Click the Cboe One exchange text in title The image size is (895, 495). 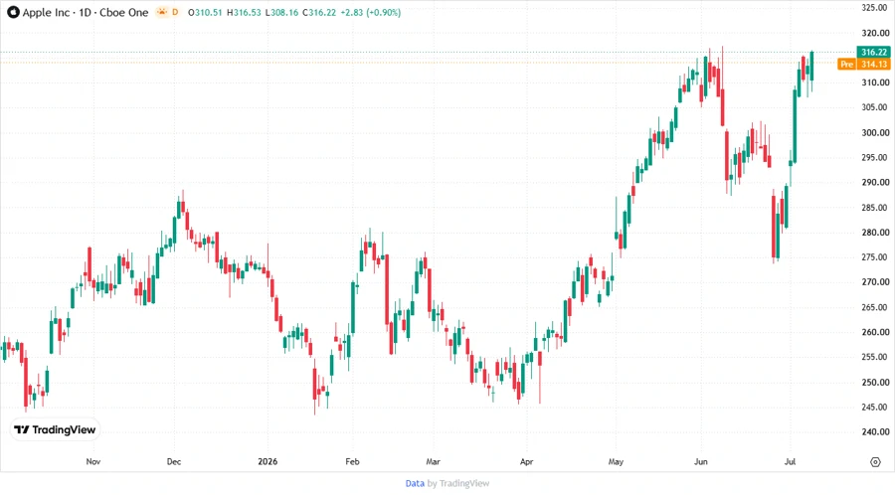[x=124, y=12]
